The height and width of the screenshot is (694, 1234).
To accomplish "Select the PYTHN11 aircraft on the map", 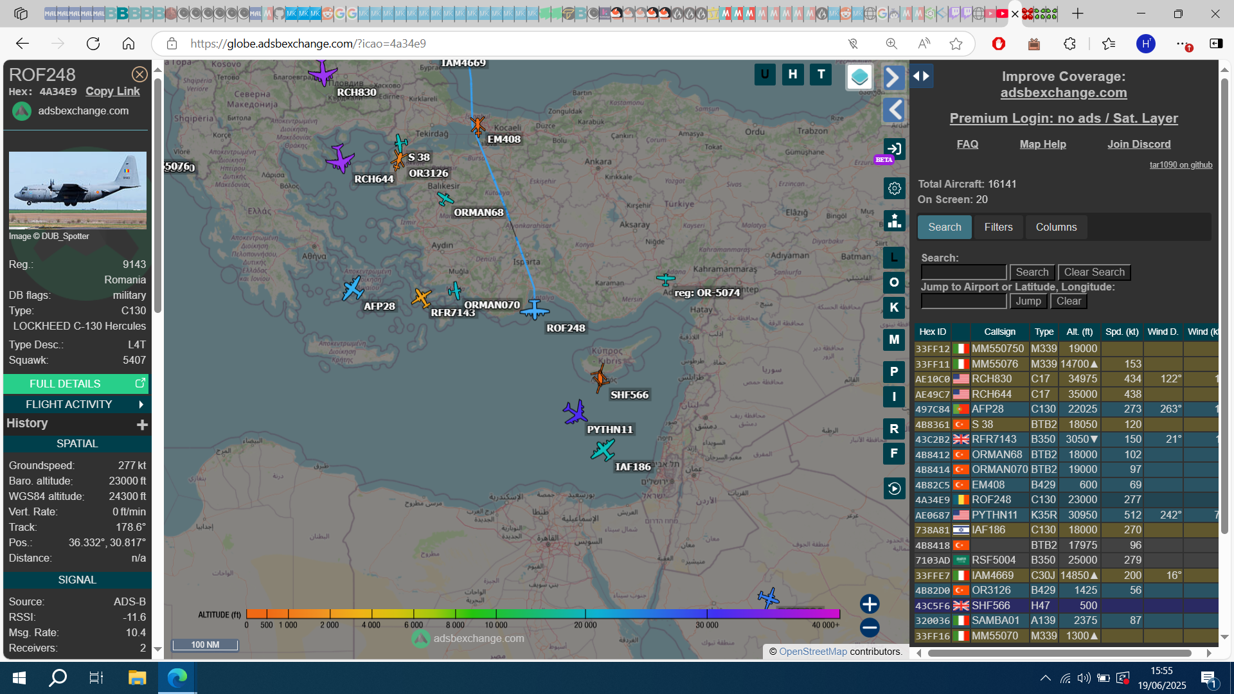I will tap(575, 413).
